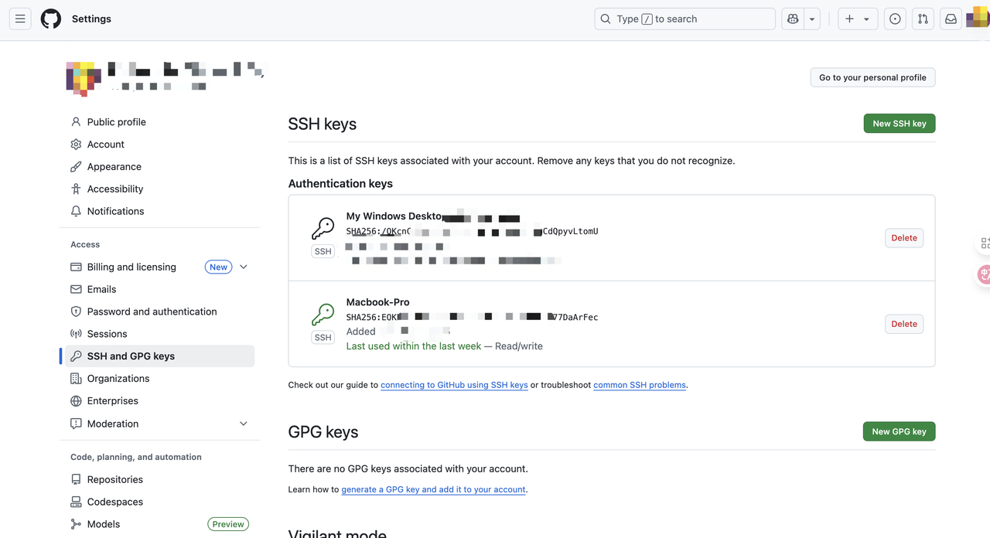Open Copilot chat icon
Screen dimensions: 990x538
point(793,19)
